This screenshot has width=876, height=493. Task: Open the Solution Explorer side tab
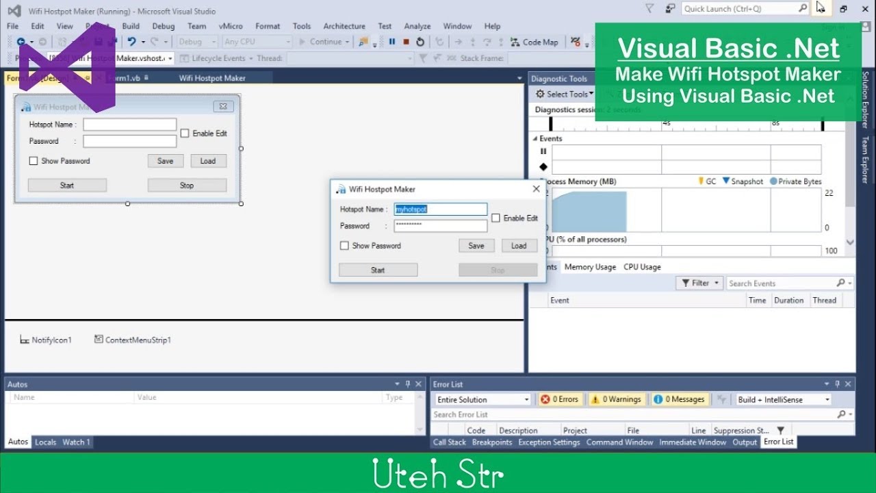[865, 99]
